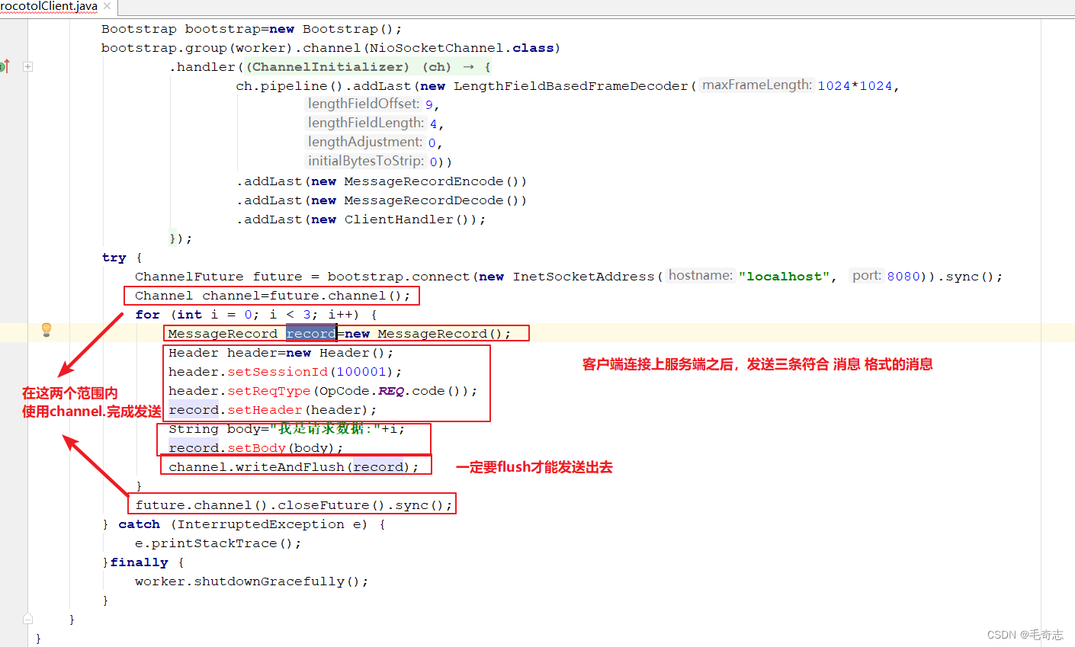Place cursor on the "localhost" string
The height and width of the screenshot is (647, 1075).
coord(784,277)
